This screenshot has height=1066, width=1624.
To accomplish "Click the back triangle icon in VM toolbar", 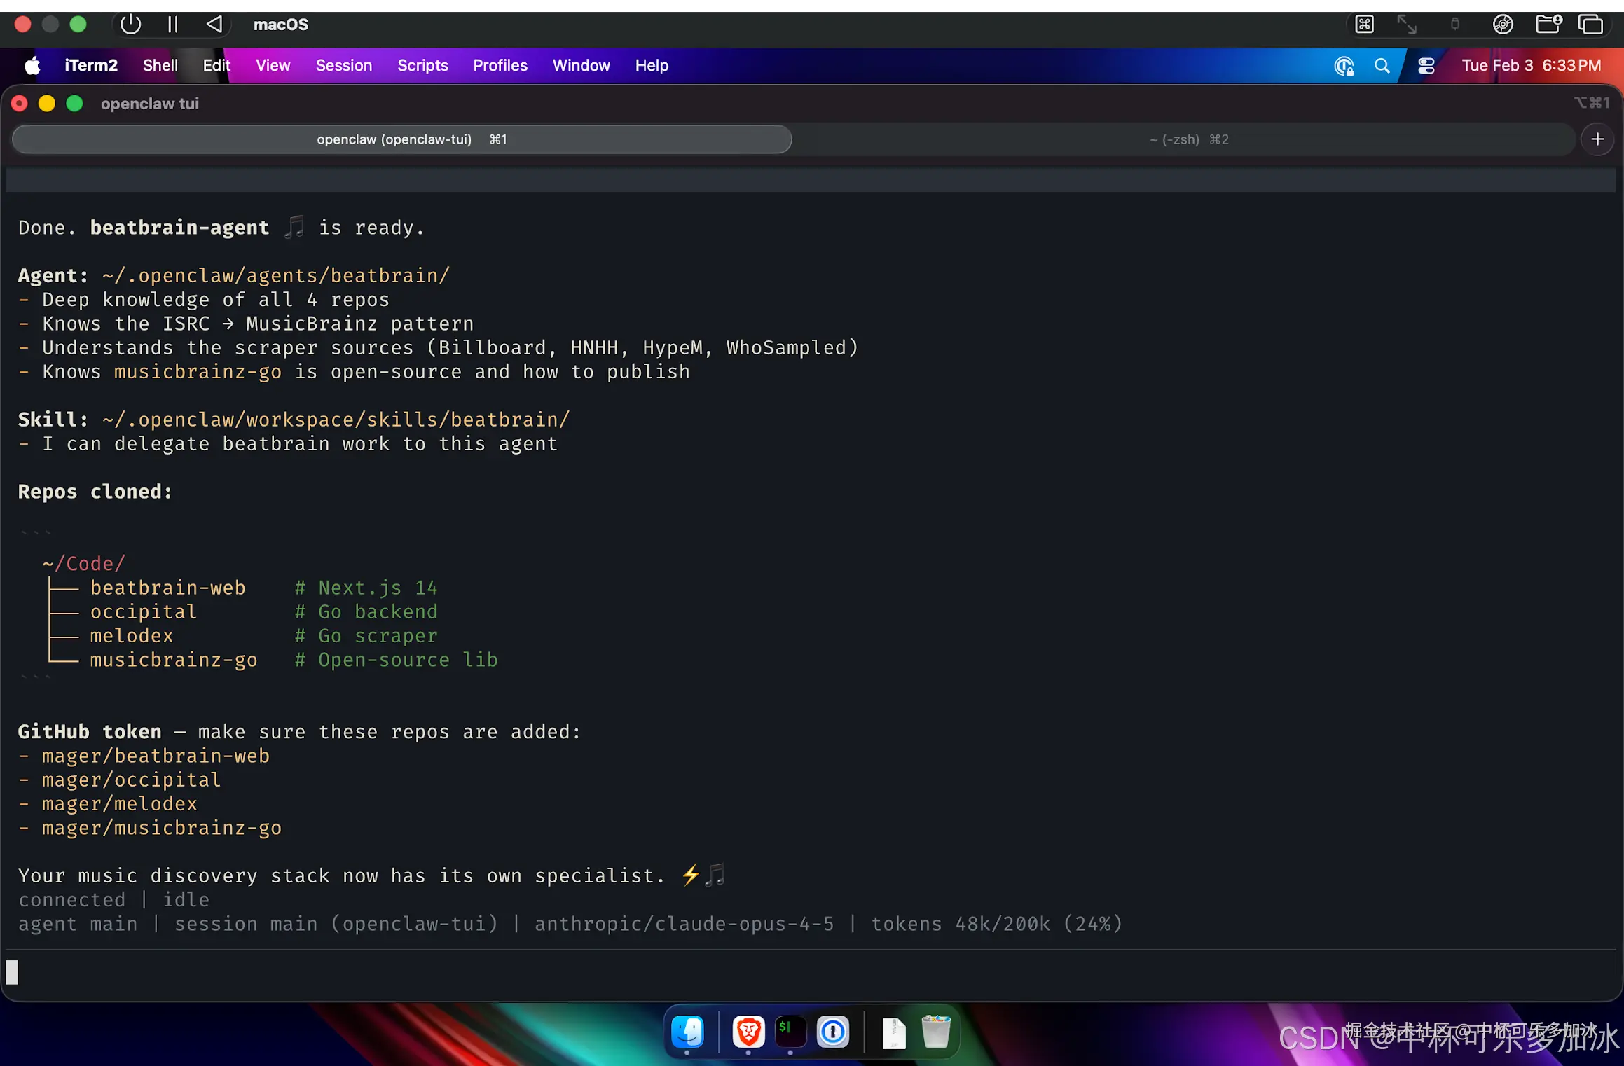I will (214, 25).
